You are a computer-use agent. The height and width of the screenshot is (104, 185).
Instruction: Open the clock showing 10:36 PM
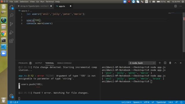tap(176, 2)
